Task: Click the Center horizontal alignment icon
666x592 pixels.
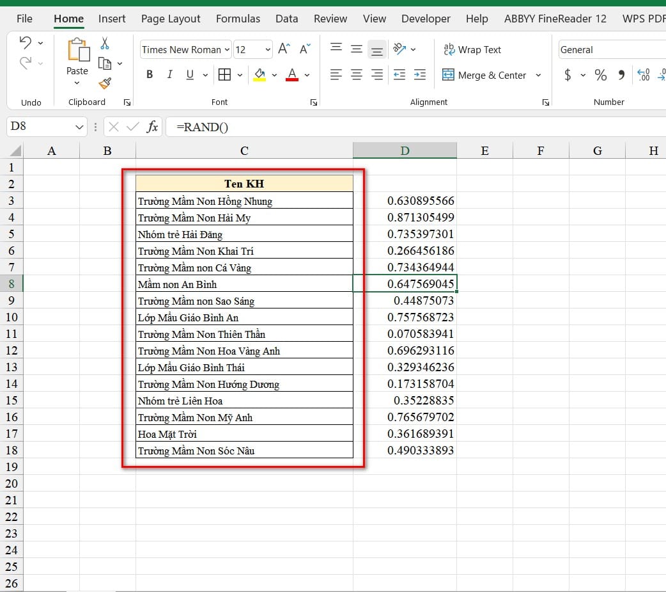Action: coord(357,75)
